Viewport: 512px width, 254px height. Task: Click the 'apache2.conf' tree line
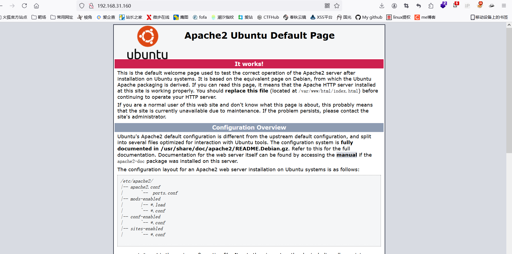pyautogui.click(x=145, y=187)
